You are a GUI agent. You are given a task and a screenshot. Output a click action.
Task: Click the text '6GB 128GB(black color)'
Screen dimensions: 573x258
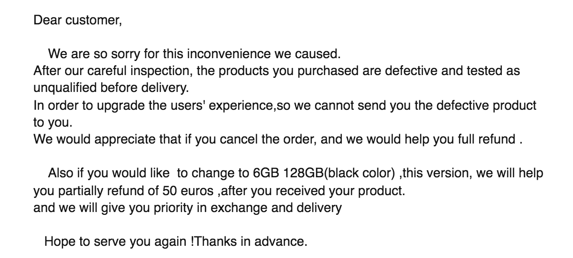pos(321,174)
